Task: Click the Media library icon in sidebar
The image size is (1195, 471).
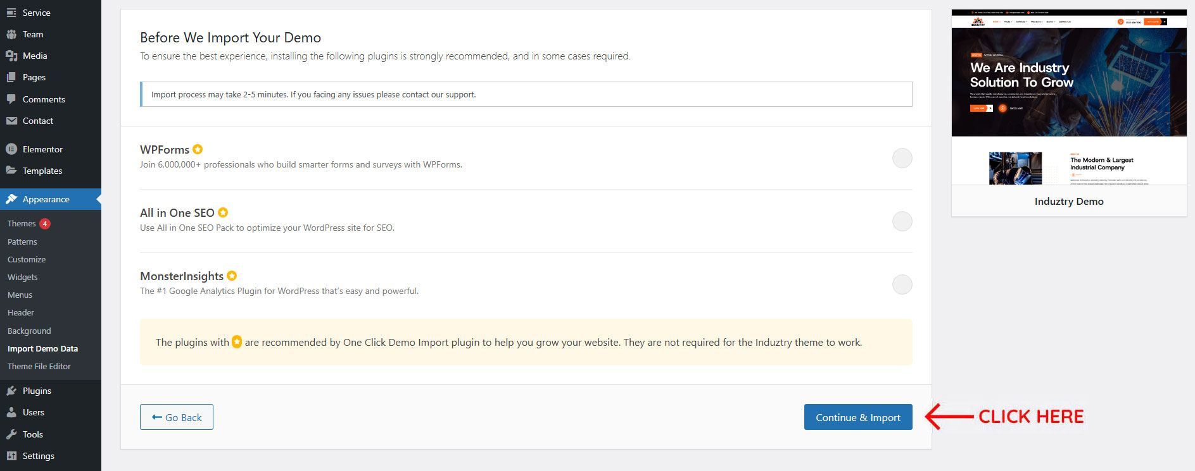Action: 11,56
